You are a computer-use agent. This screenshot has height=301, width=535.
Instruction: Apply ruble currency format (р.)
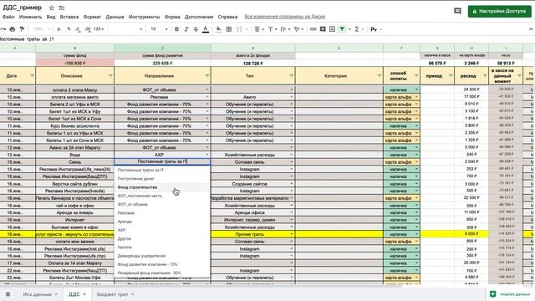click(59, 29)
